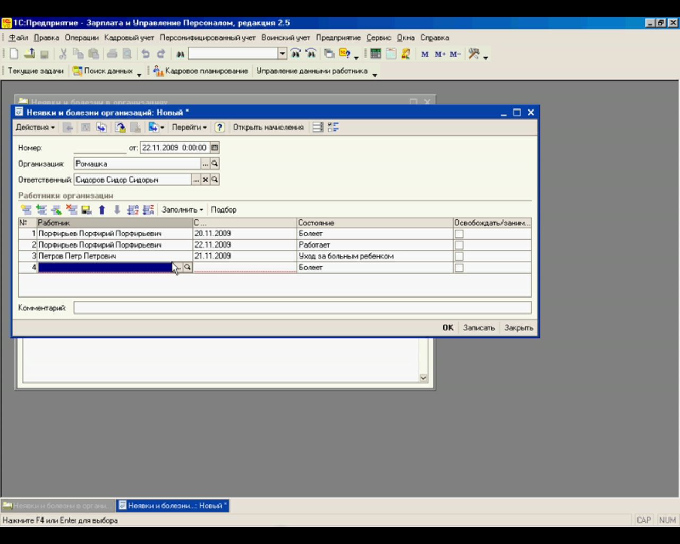
Task: Click the Save diskette icon in main toolbar
Action: coord(45,54)
